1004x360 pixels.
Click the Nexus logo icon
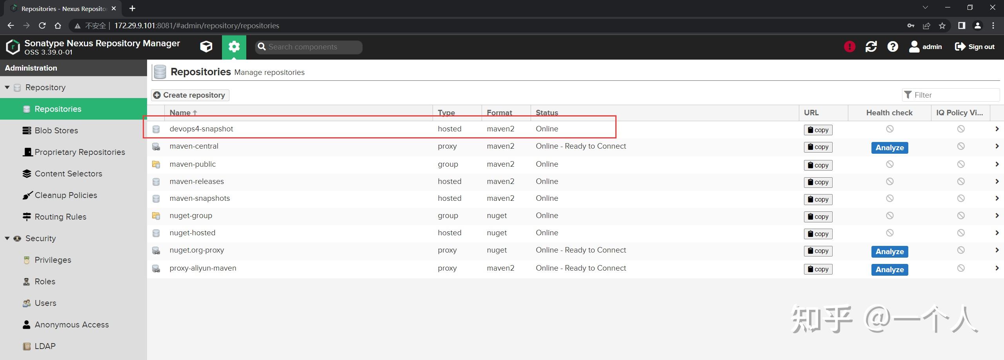click(x=13, y=47)
